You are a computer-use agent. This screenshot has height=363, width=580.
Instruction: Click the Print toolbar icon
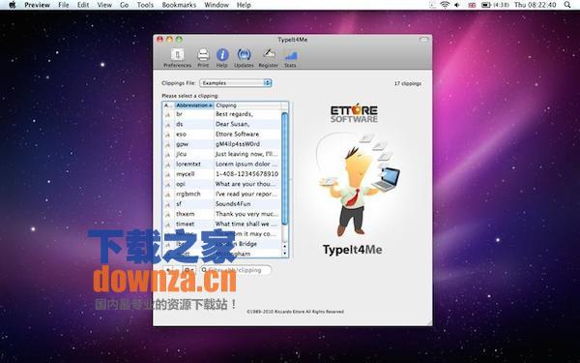click(x=203, y=58)
